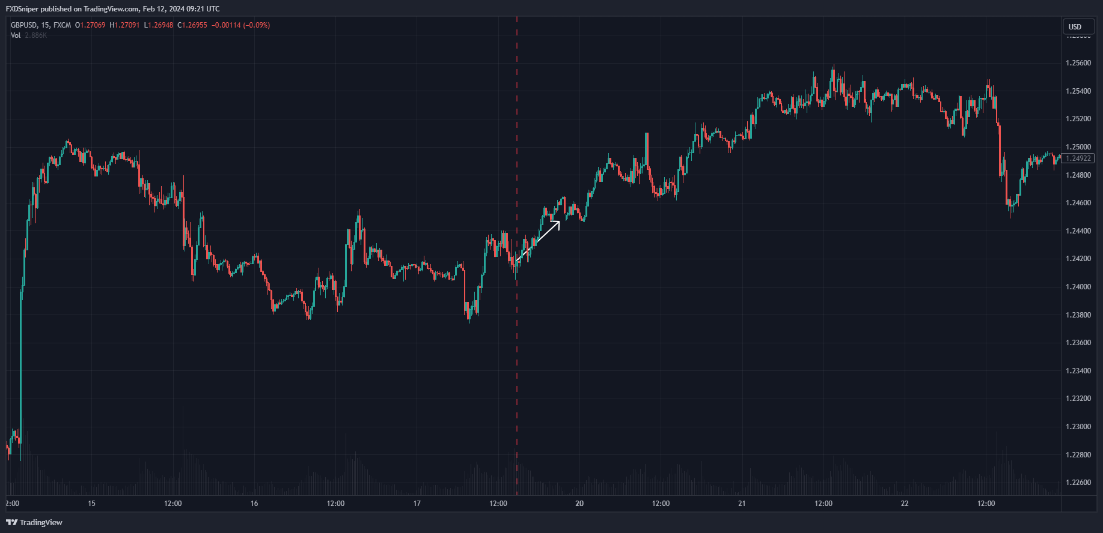
Task: Click the -0.09% change value in the legend
Action: click(256, 25)
